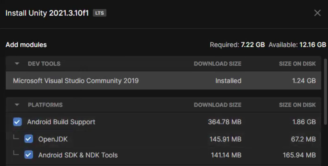Click the Android Build Support label
The height and width of the screenshot is (166, 328).
[x=61, y=122]
